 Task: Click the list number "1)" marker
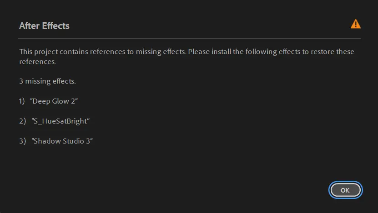[x=22, y=101]
